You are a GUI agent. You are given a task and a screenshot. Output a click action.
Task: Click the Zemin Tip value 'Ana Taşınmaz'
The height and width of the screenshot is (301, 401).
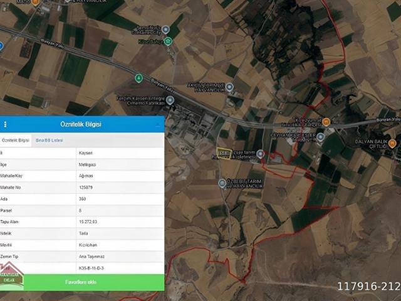[91, 256]
